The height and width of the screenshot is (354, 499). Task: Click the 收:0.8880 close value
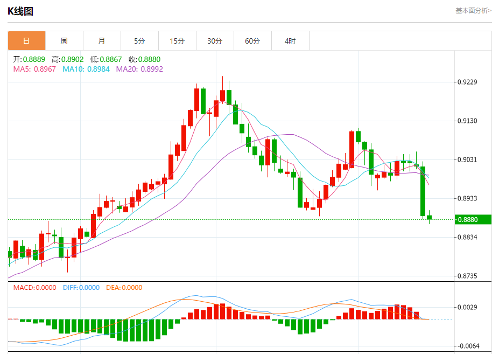[x=144, y=59]
